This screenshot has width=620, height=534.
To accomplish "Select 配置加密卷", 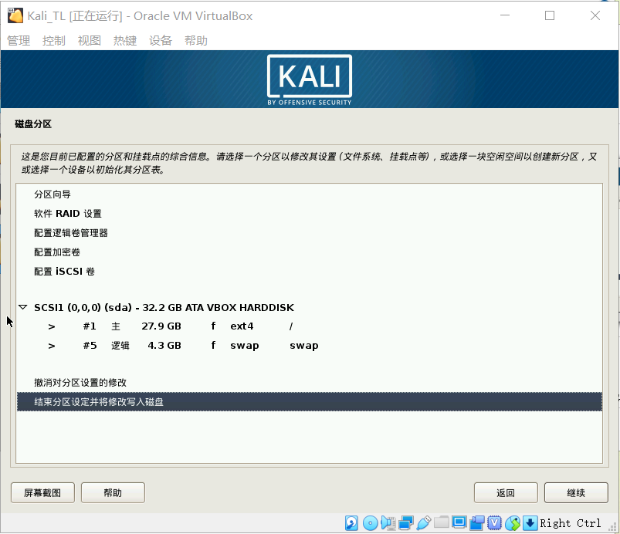I will [309, 252].
